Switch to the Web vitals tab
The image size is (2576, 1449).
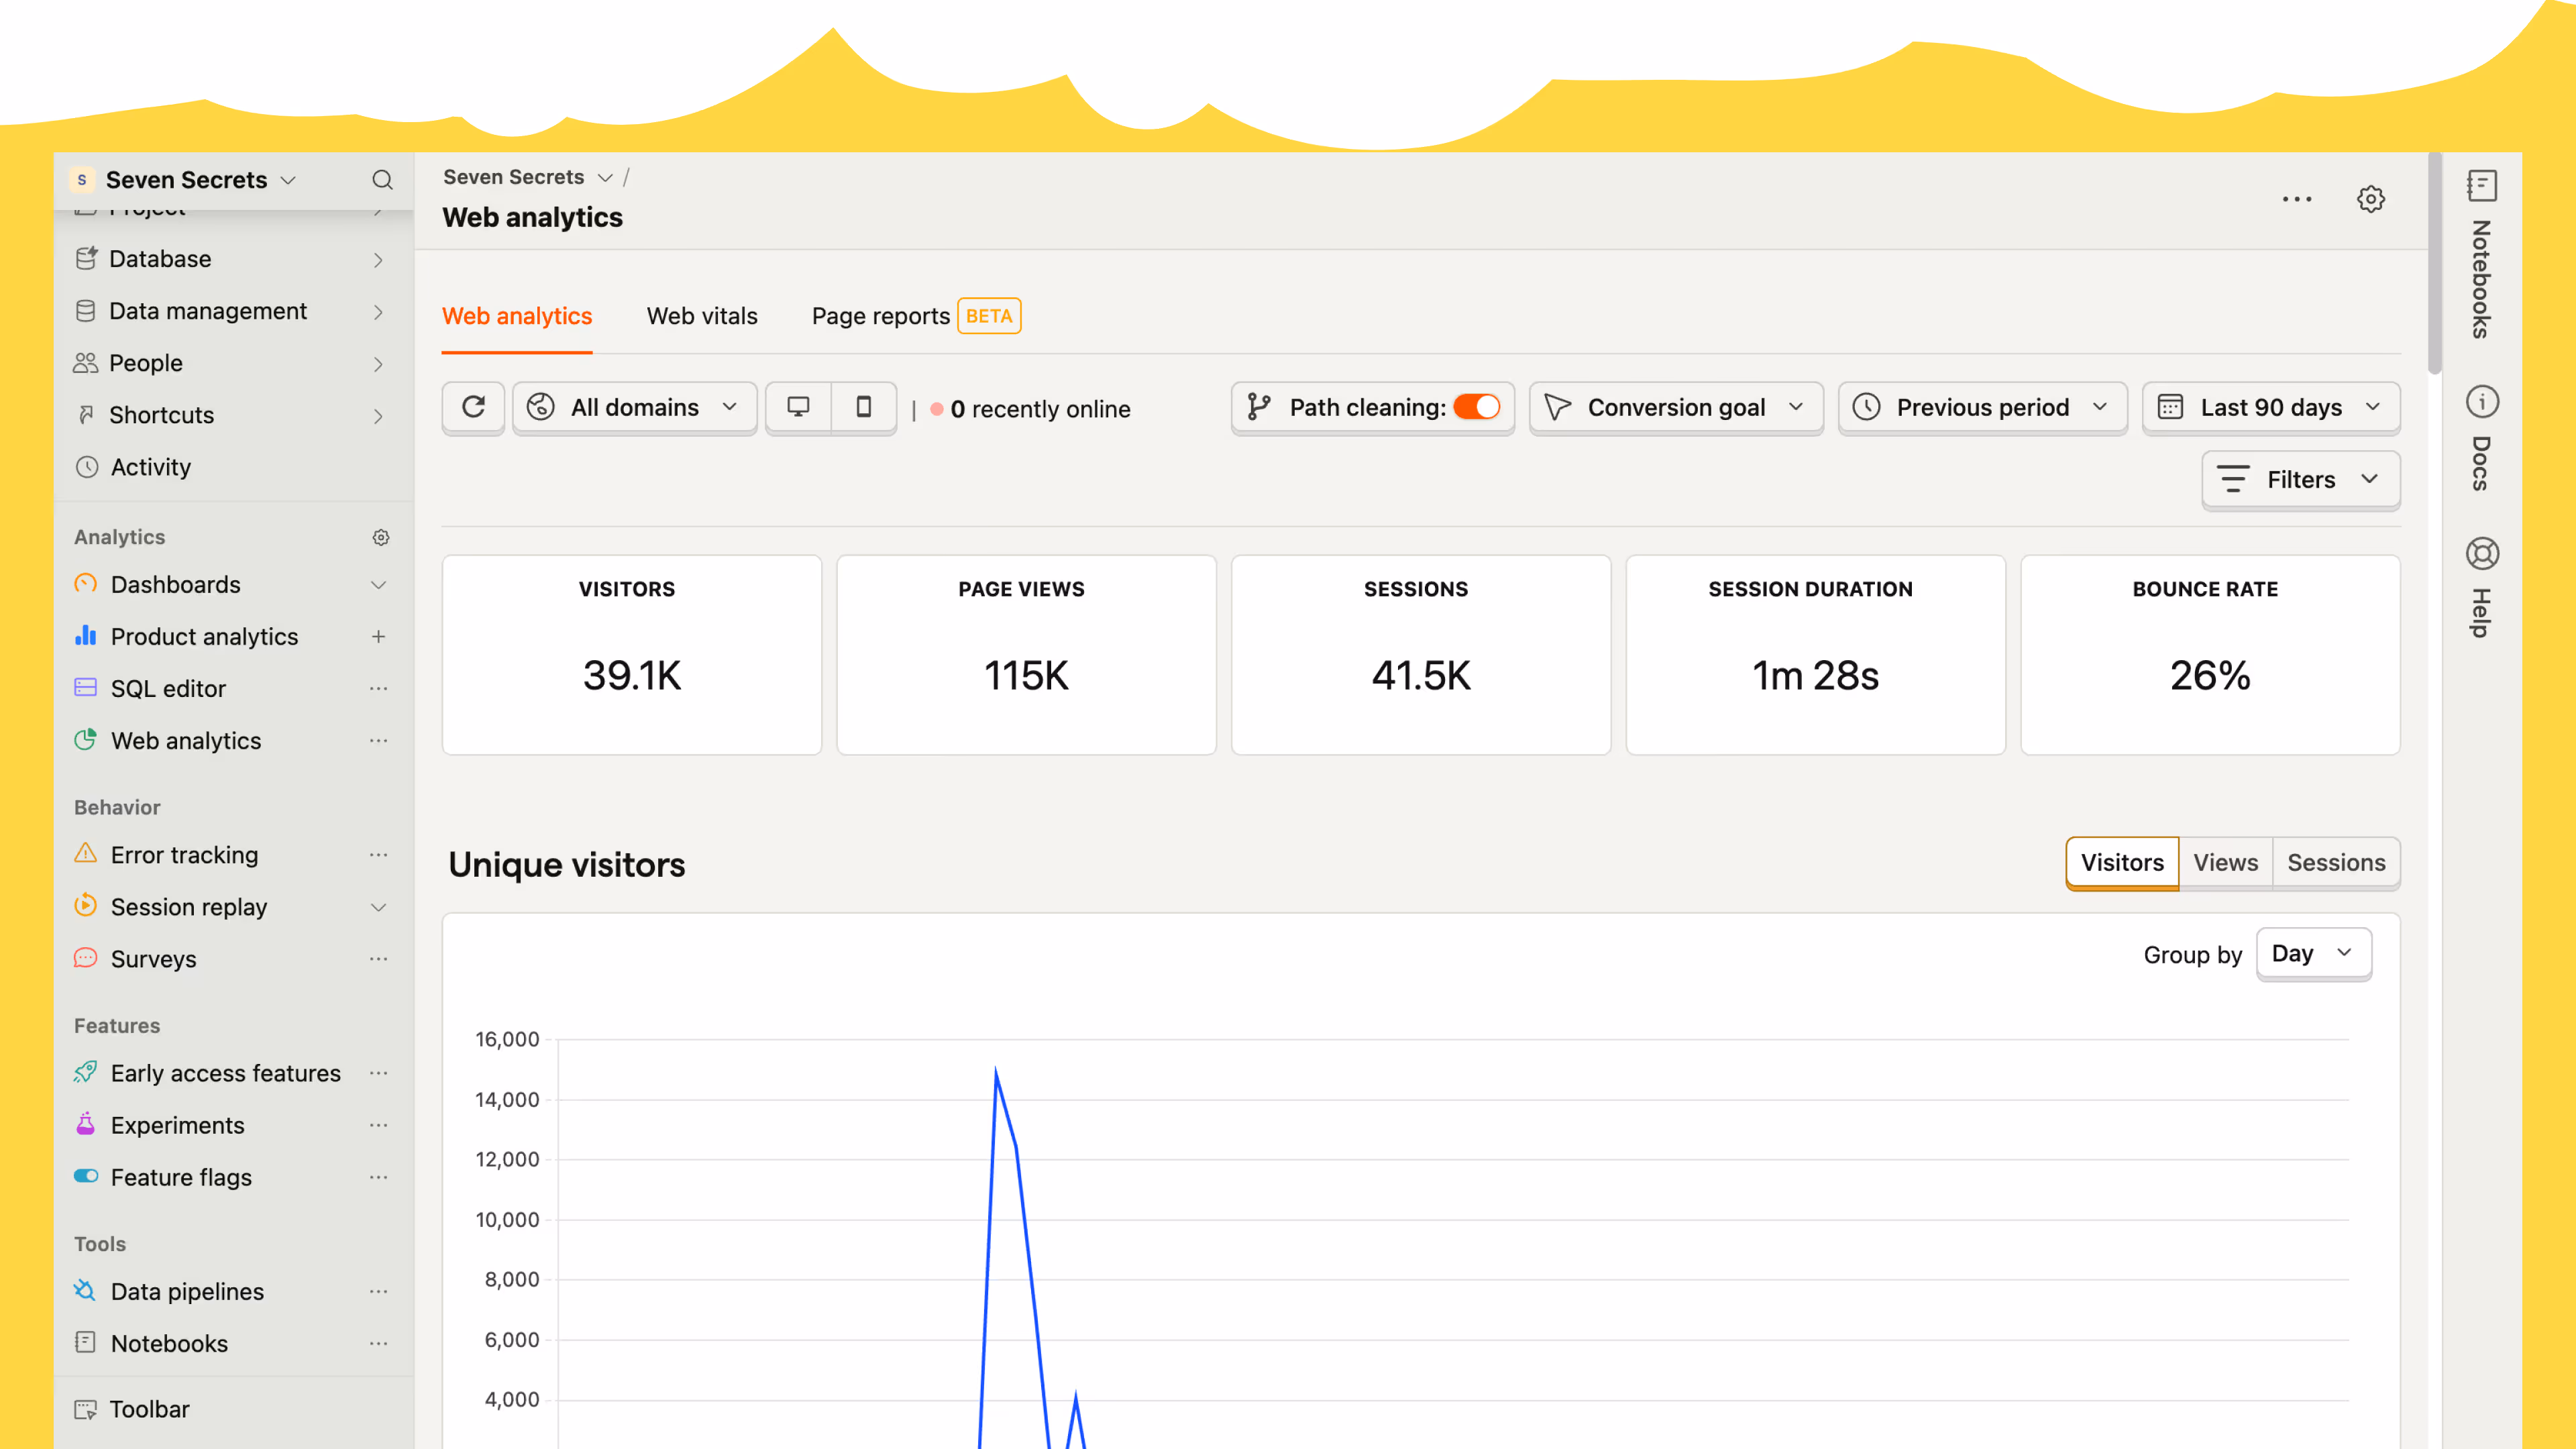[702, 316]
